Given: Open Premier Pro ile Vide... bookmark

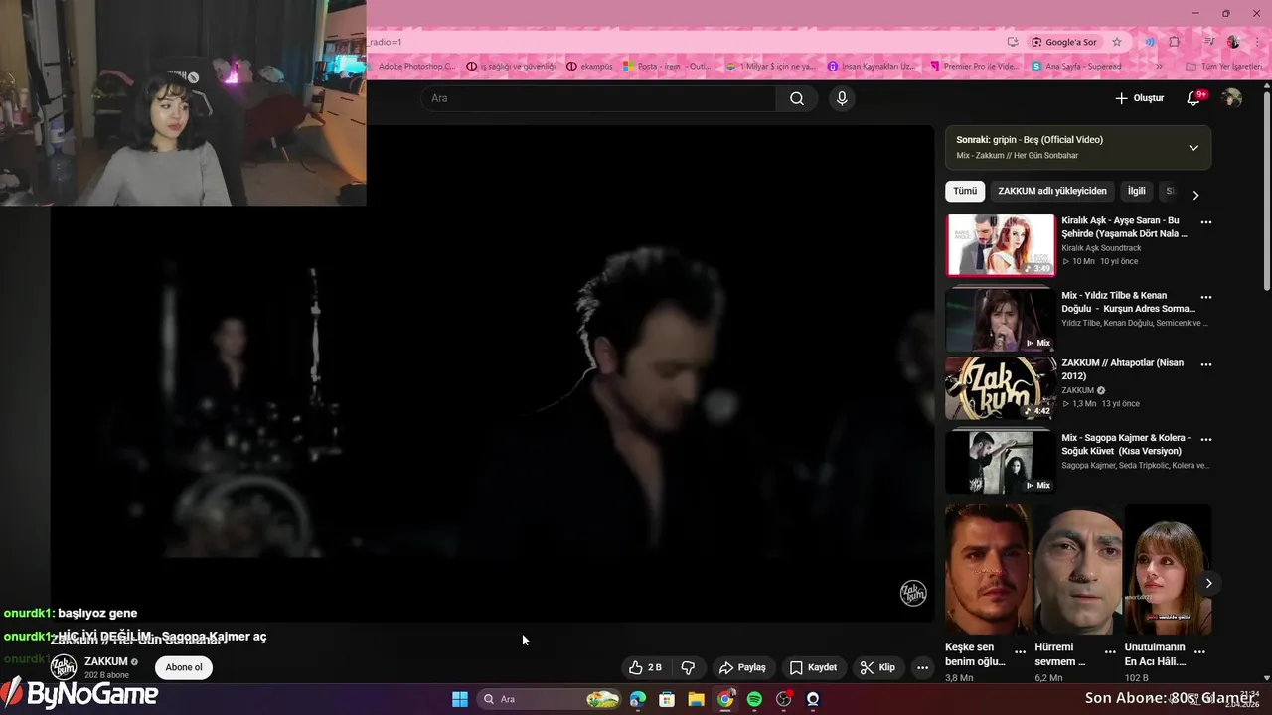Looking at the screenshot, I should tap(975, 67).
